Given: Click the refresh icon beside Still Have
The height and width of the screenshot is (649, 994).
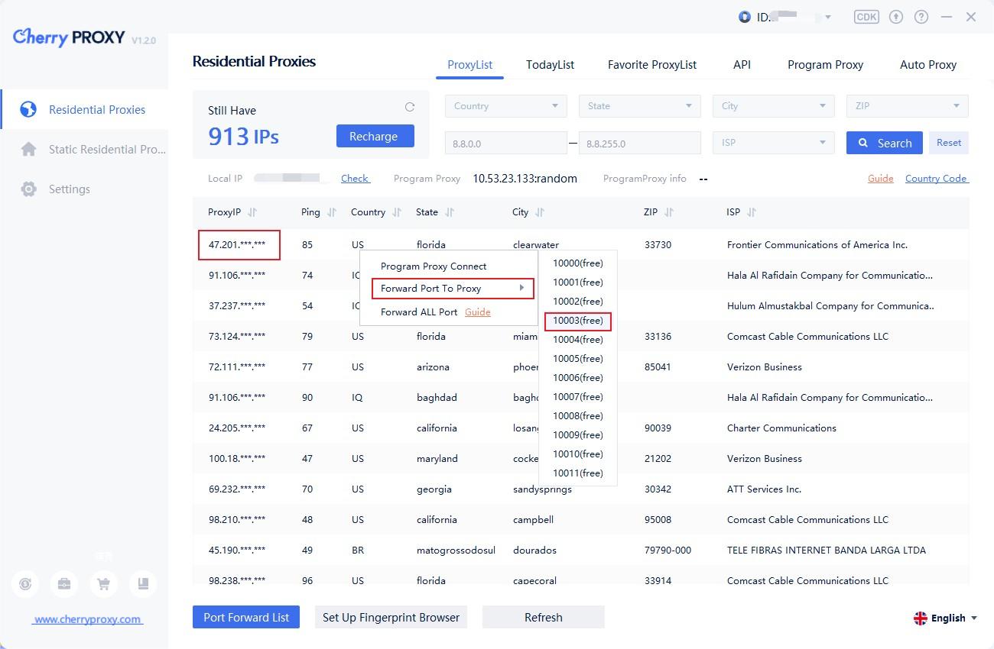Looking at the screenshot, I should pos(410,107).
